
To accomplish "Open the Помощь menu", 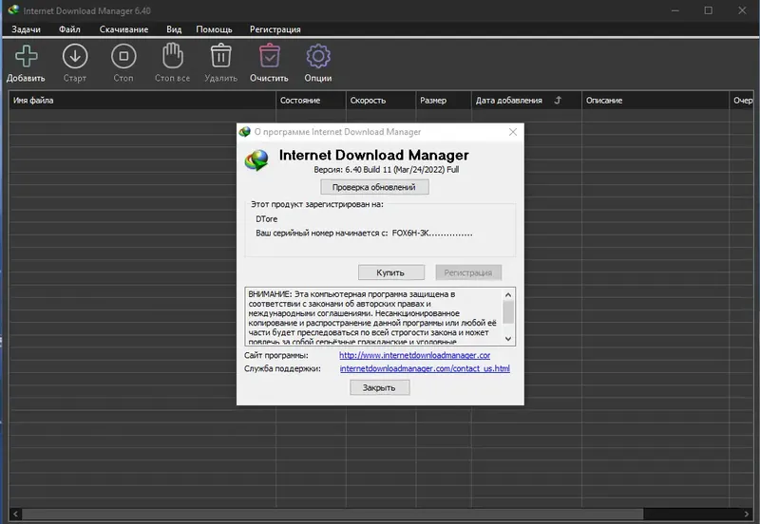I will click(215, 29).
